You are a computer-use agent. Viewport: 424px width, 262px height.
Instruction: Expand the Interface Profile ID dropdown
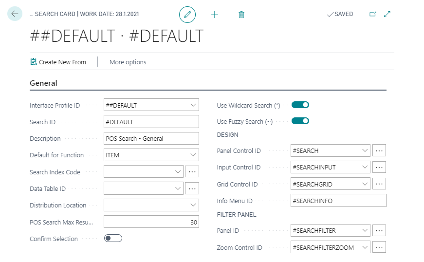click(193, 105)
